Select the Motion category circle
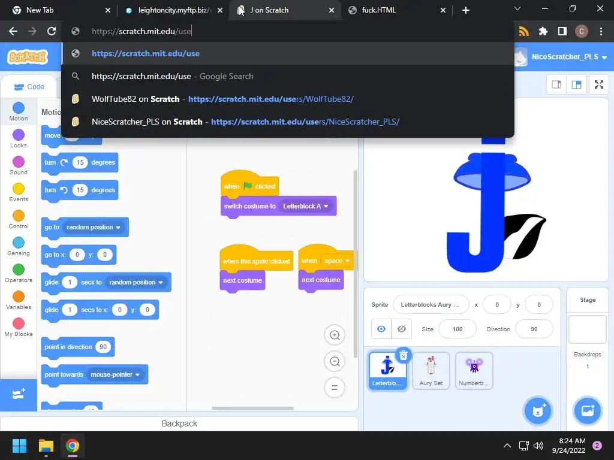614x460 pixels. (x=19, y=108)
